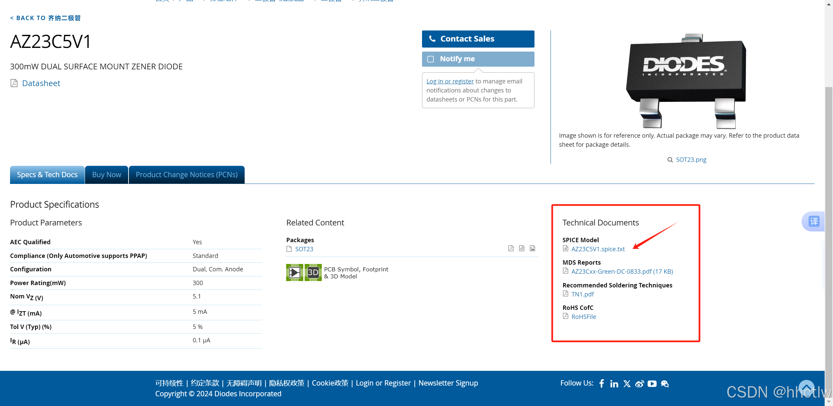Switch to Buy Now tab
Image resolution: width=833 pixels, height=406 pixels.
tap(106, 175)
